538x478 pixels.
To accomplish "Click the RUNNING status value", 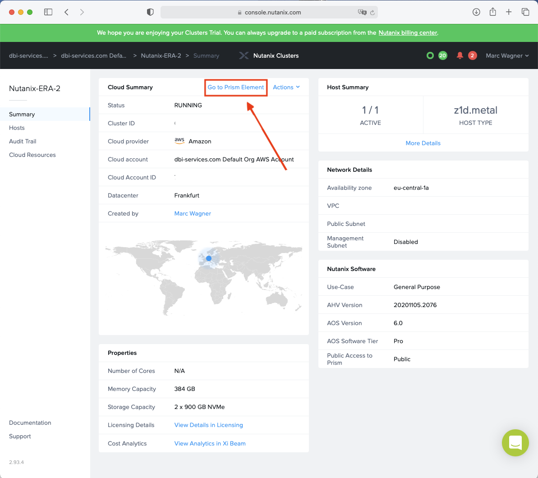I will 188,106.
